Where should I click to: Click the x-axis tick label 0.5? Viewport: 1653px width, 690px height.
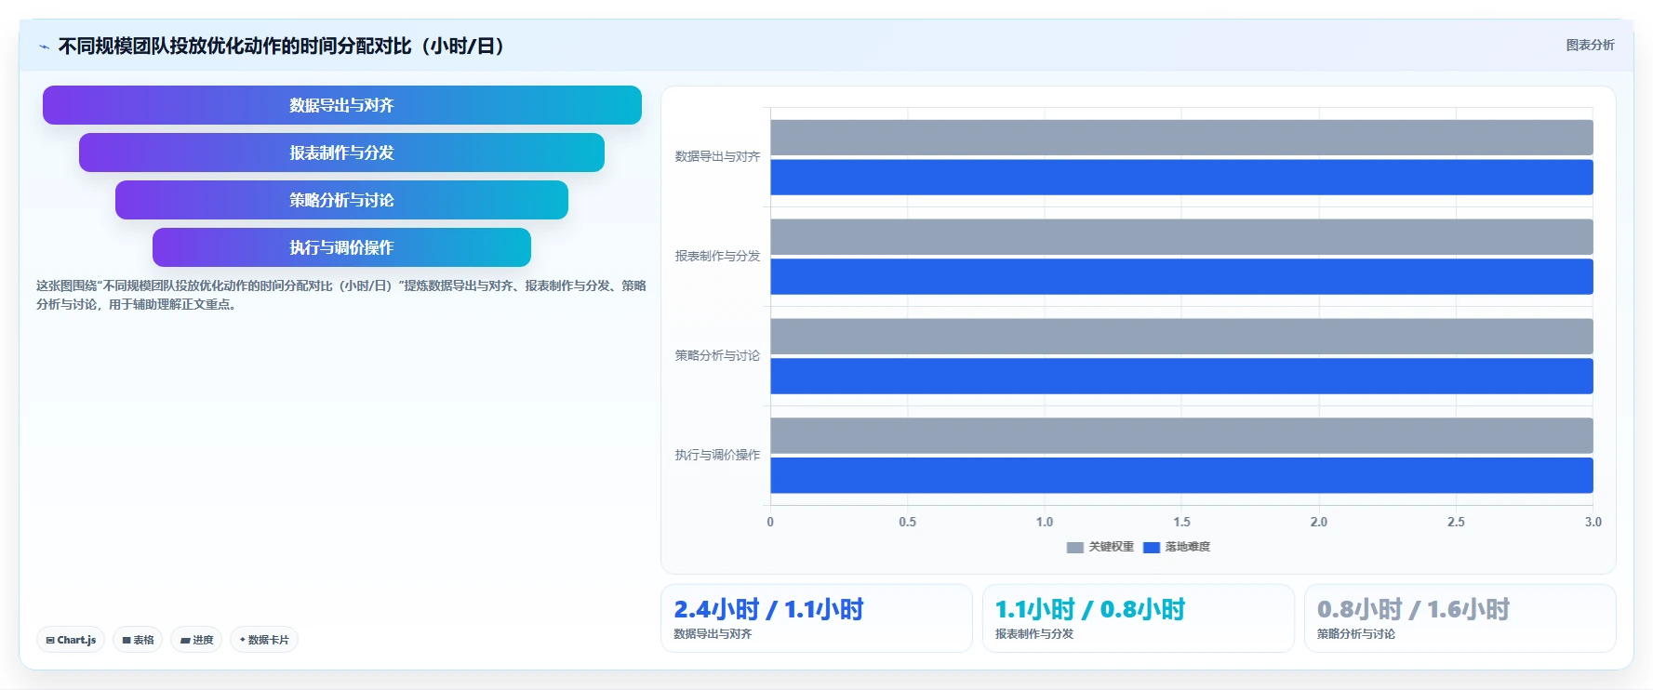click(x=908, y=523)
